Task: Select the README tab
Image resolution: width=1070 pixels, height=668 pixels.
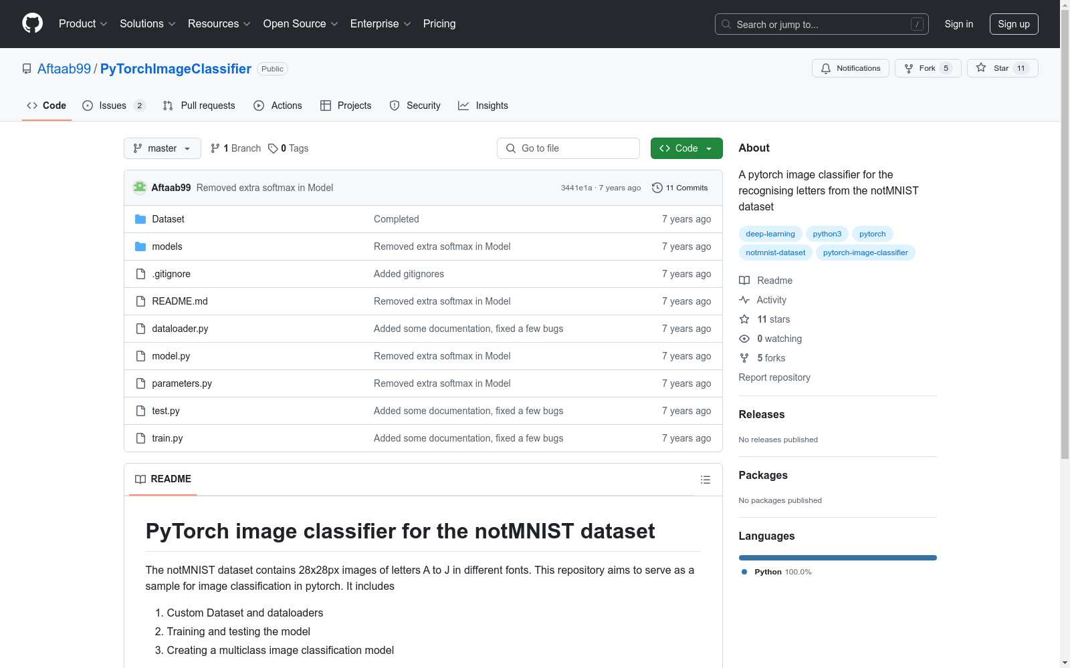Action: pos(163,479)
